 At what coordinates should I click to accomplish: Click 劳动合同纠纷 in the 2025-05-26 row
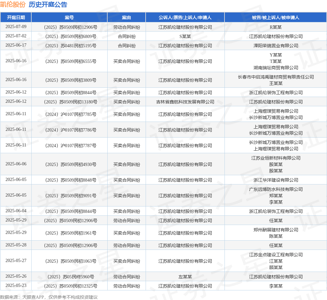(x=126, y=277)
